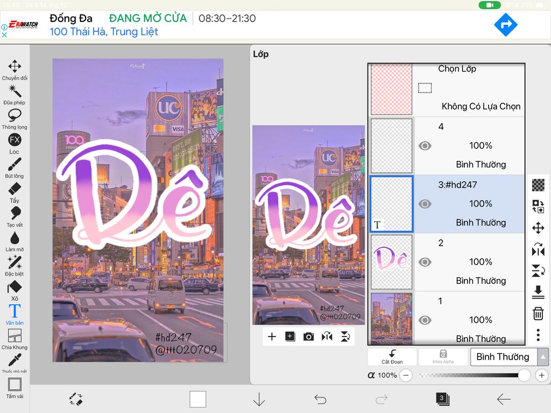This screenshot has height=413, width=551.
Task: Select the Đặc biệt special tool
Action: (15, 266)
